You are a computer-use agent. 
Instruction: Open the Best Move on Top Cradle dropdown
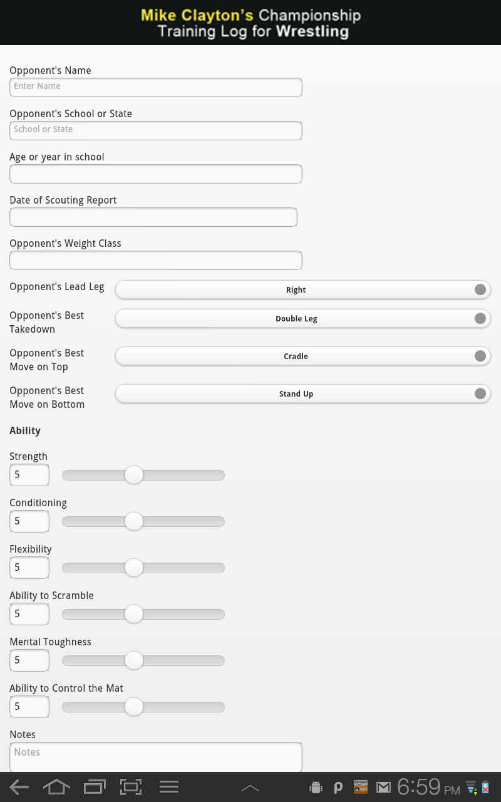(x=303, y=356)
